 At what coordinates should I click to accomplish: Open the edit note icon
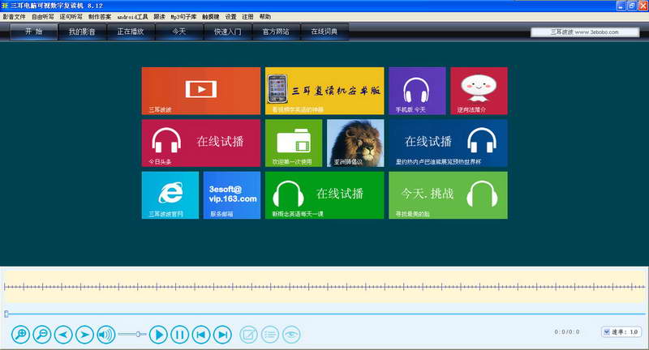pos(249,335)
